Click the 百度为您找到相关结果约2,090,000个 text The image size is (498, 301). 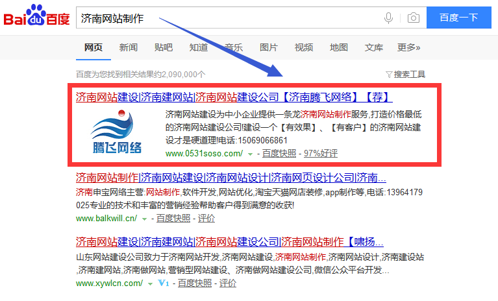pos(140,75)
